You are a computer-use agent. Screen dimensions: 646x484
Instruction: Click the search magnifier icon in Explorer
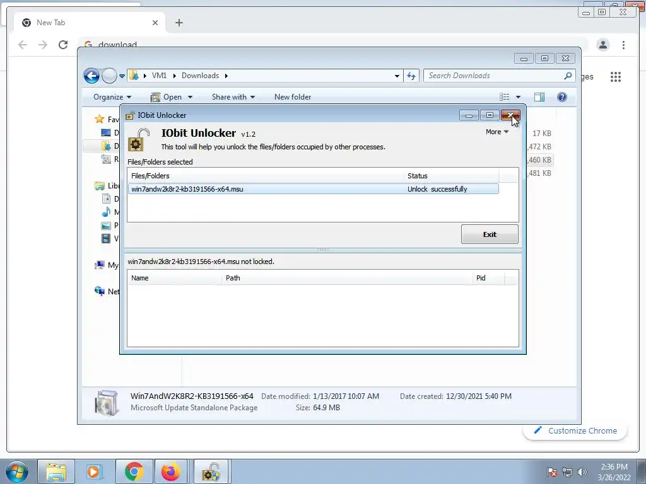point(568,76)
